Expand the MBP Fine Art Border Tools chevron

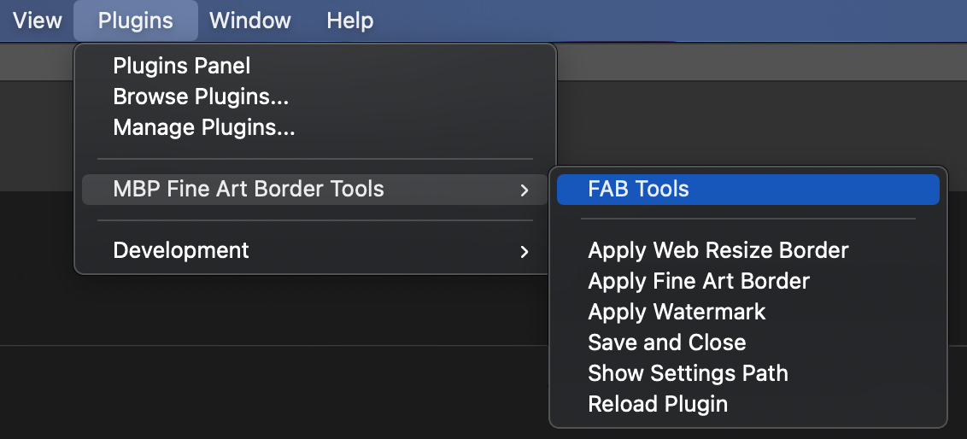point(525,190)
